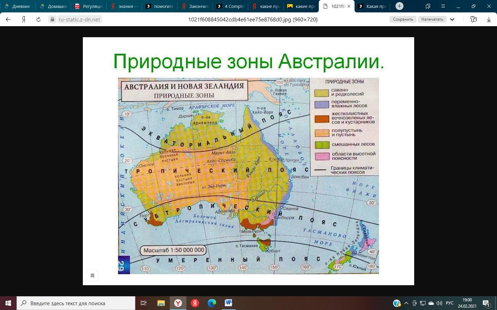The image size is (497, 310).
Task: Click the Windows taskbar search field
Action: pyautogui.click(x=76, y=303)
